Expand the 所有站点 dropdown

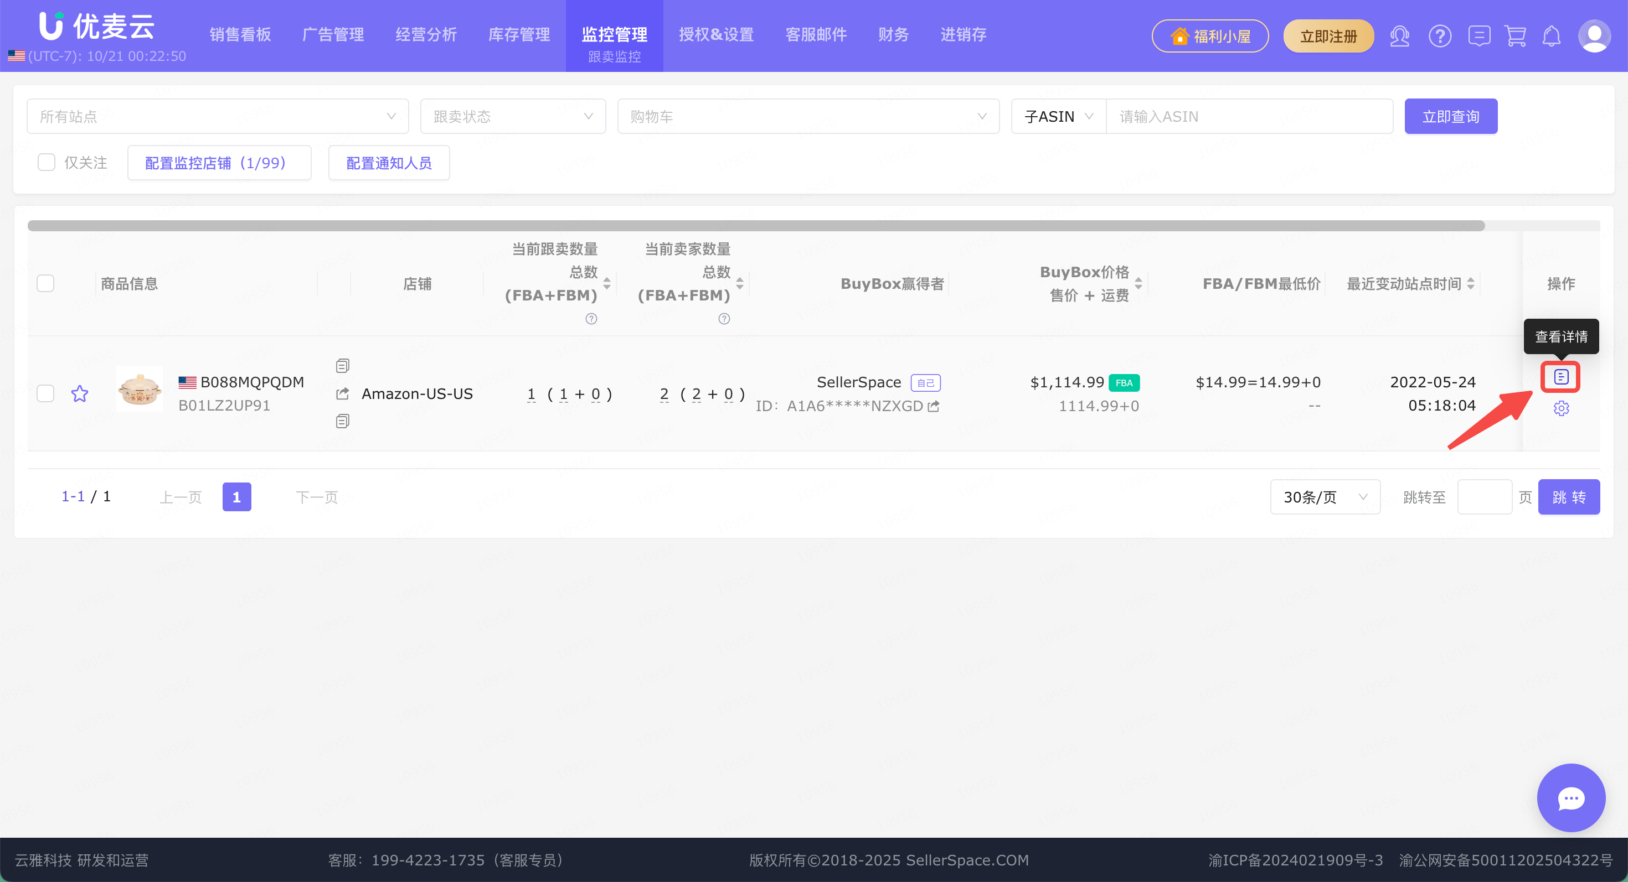coord(218,116)
